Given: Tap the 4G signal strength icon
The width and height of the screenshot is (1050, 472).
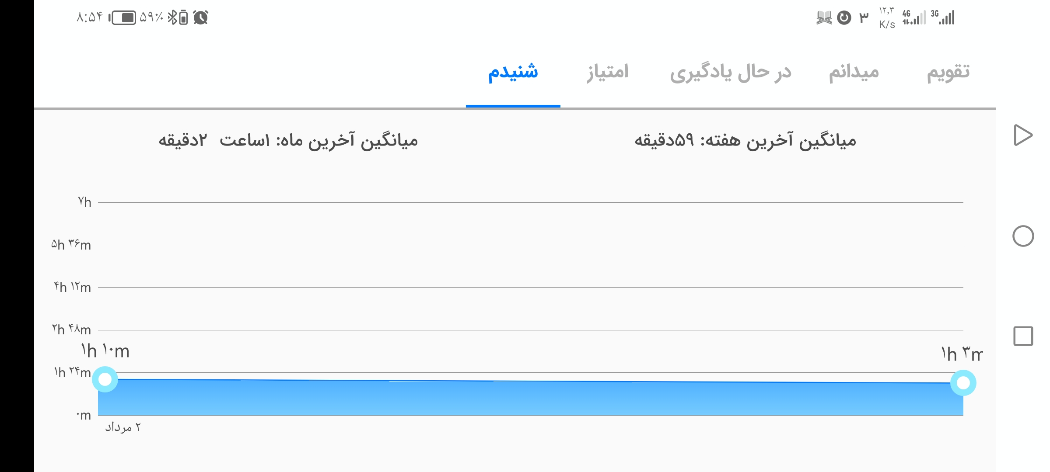Looking at the screenshot, I should click(913, 17).
